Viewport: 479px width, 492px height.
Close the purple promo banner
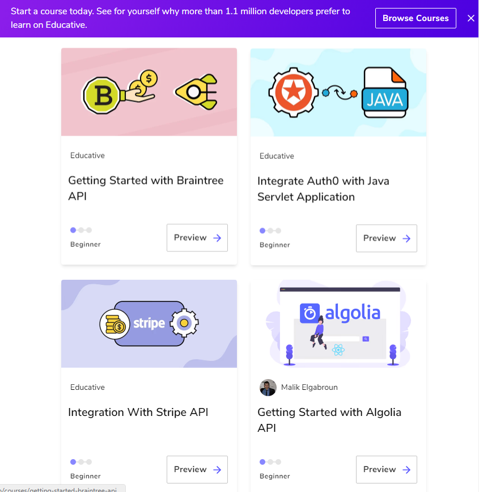(471, 18)
